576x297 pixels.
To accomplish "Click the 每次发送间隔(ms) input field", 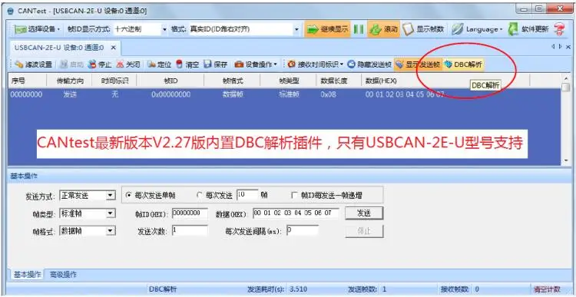I will coord(303,231).
